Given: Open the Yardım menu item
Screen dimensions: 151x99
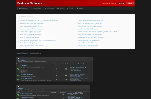Looking at the screenshot, I should pyautogui.click(x=80, y=8).
